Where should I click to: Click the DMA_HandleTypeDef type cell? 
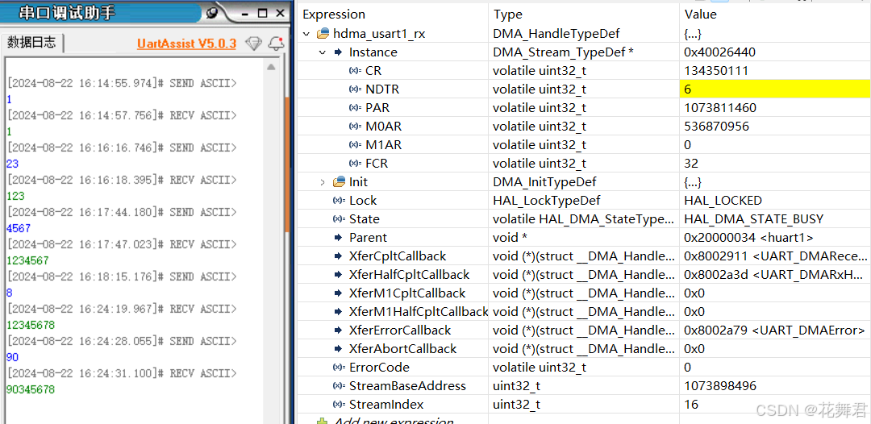point(556,34)
